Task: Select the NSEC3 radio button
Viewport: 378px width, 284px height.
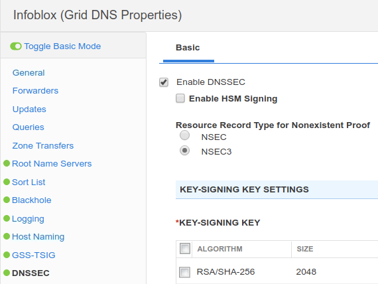Action: coord(184,151)
